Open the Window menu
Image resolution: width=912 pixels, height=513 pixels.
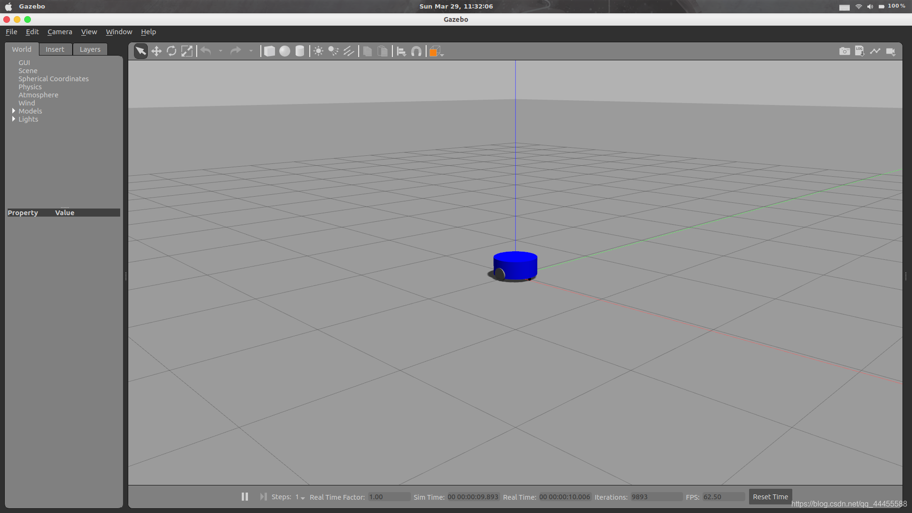click(x=119, y=32)
